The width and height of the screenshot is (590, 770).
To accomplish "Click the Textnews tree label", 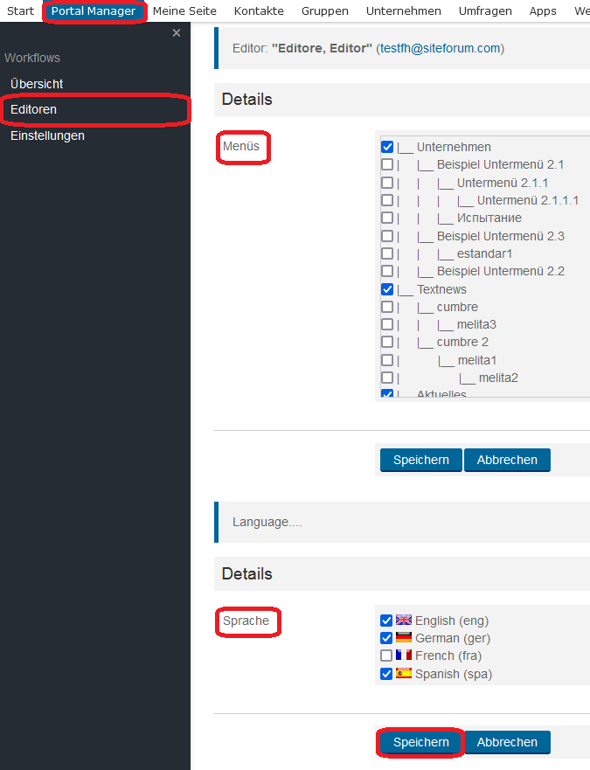I will (x=441, y=289).
